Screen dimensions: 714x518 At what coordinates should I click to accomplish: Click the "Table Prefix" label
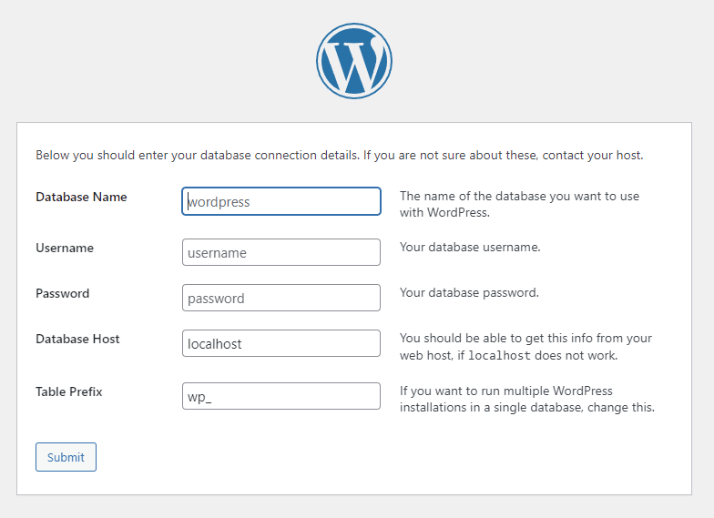pos(69,391)
